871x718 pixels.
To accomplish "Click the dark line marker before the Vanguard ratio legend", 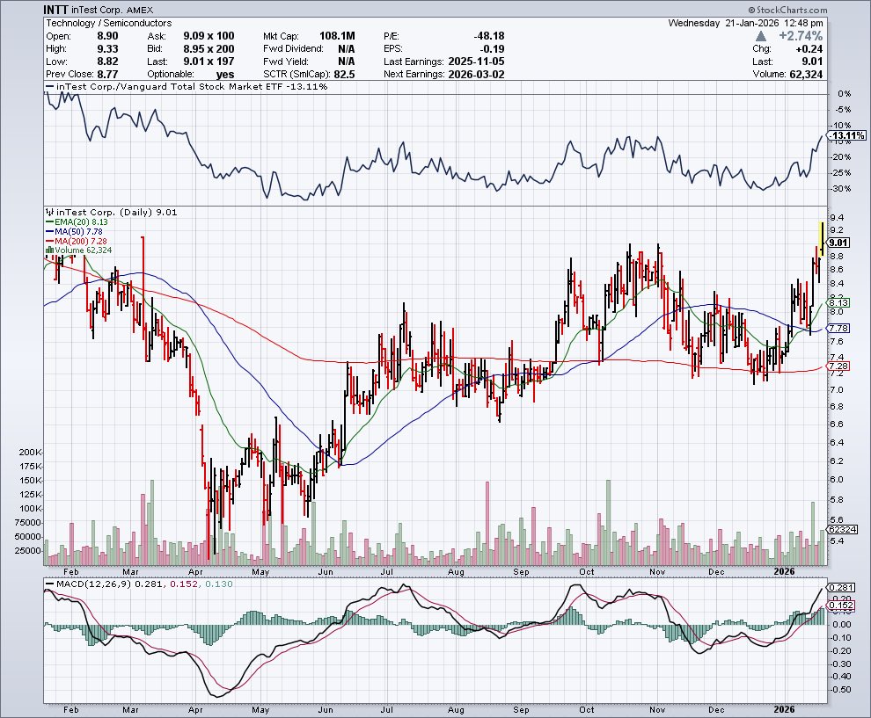I will coord(49,86).
